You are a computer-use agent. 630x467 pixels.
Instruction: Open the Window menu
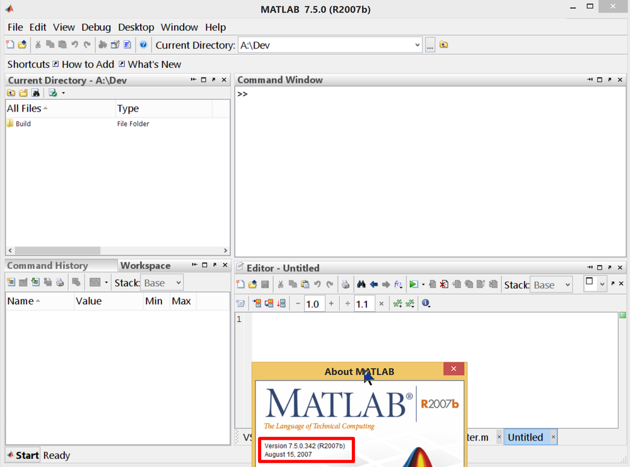coord(179,27)
